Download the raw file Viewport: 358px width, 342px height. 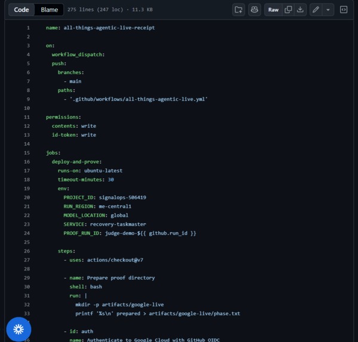click(x=300, y=10)
